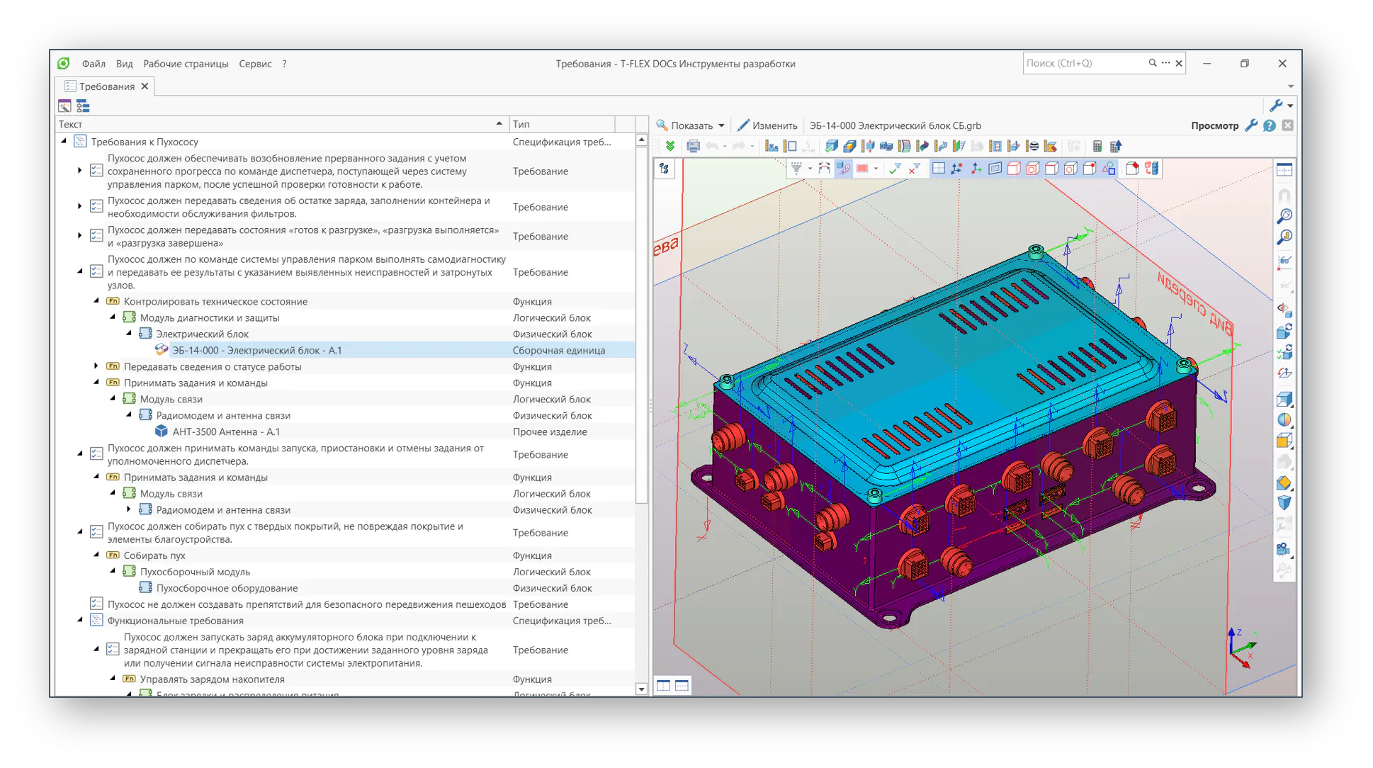Toggle checkbox of requirement about остатке заряда
The image size is (1373, 768).
pyautogui.click(x=97, y=207)
